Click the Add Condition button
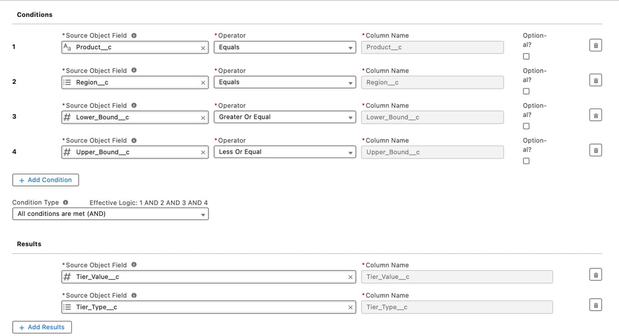The width and height of the screenshot is (619, 336). 45,180
